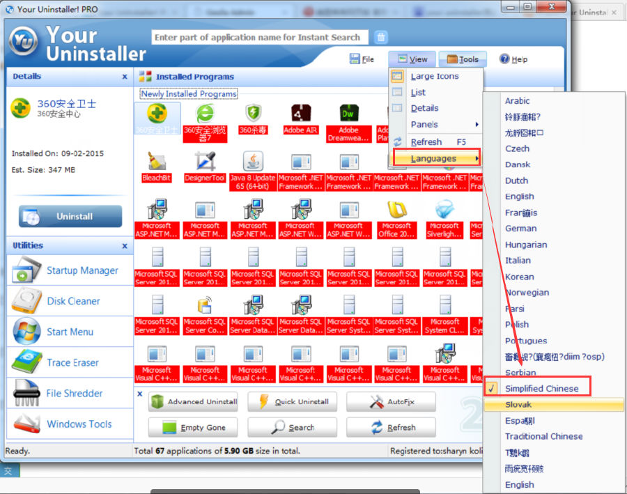Open the Startup Manager utility
The image size is (627, 494).
click(x=70, y=270)
